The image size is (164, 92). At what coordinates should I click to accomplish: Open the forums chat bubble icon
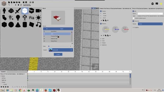click(157, 4)
